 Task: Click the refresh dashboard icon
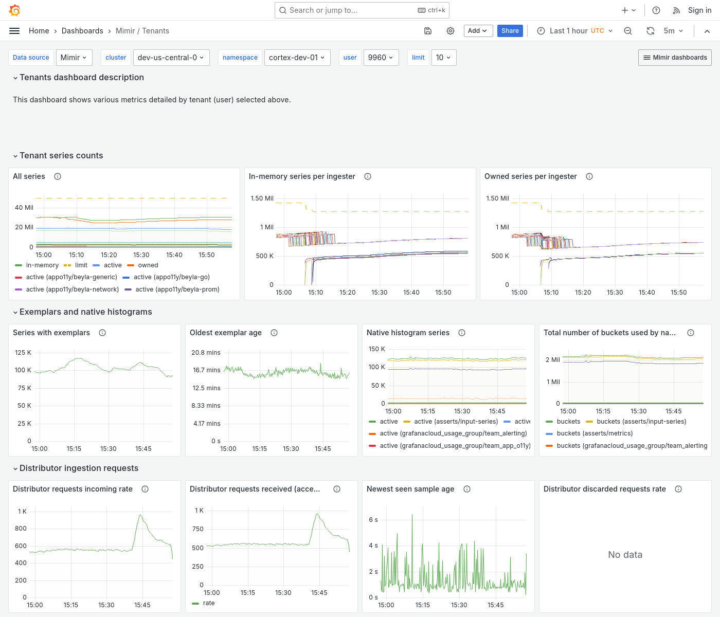[650, 31]
